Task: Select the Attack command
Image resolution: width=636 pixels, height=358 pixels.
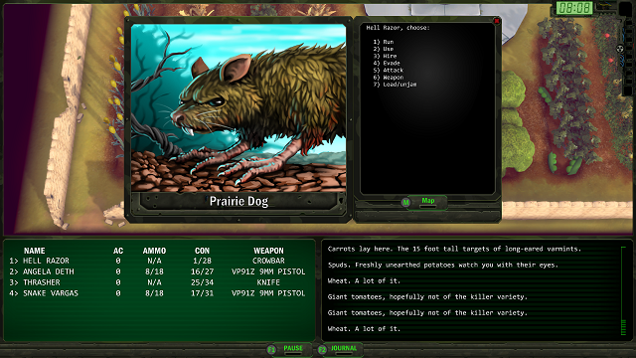Action: coord(389,71)
